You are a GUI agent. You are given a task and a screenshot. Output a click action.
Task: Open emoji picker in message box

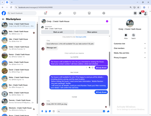pyautogui.click(x=104, y=111)
